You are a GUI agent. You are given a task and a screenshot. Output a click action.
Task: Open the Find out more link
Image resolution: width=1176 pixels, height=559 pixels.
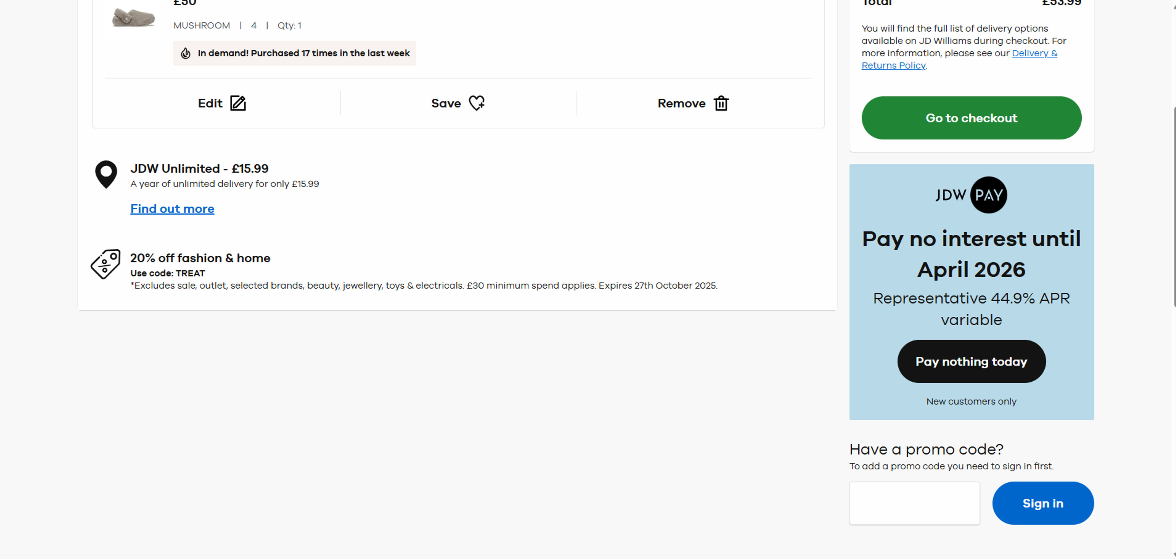pyautogui.click(x=172, y=209)
